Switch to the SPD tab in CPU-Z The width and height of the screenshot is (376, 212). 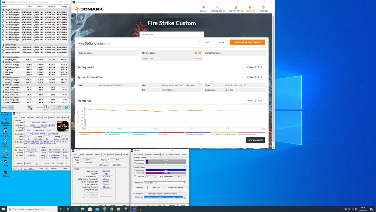coord(164,155)
